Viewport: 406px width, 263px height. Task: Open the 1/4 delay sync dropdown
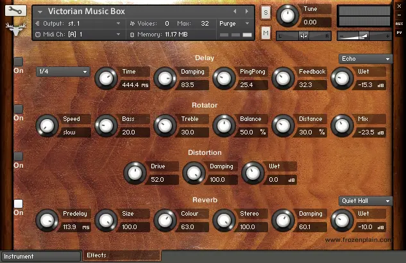tap(63, 72)
